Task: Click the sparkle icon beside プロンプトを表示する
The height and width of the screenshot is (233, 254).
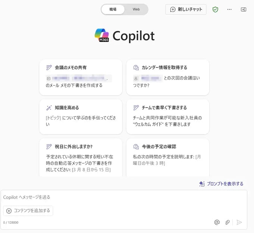Action: coord(202,184)
